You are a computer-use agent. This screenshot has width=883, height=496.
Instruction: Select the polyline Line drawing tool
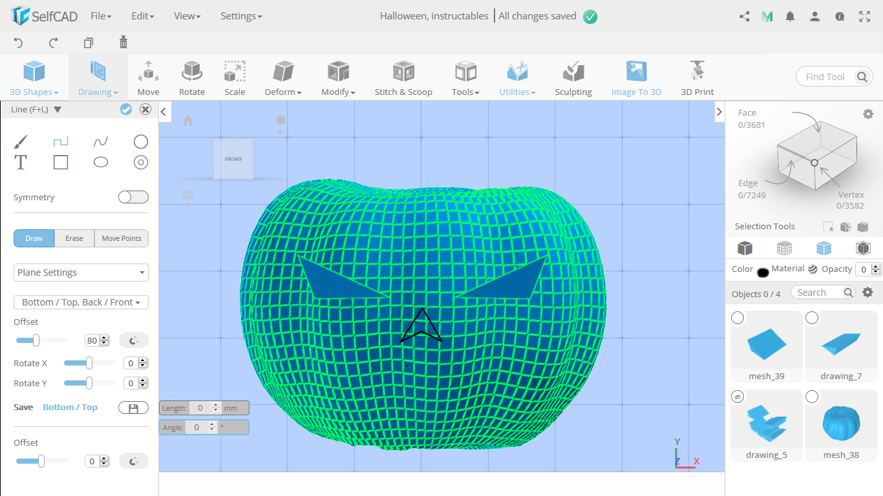pyautogui.click(x=61, y=141)
